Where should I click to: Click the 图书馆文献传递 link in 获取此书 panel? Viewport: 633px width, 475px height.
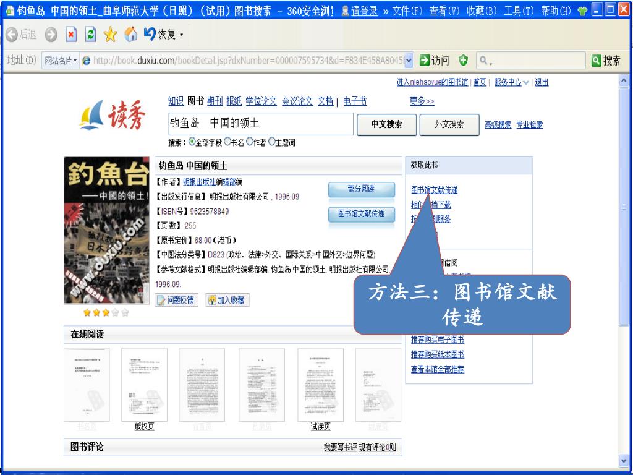pos(435,190)
